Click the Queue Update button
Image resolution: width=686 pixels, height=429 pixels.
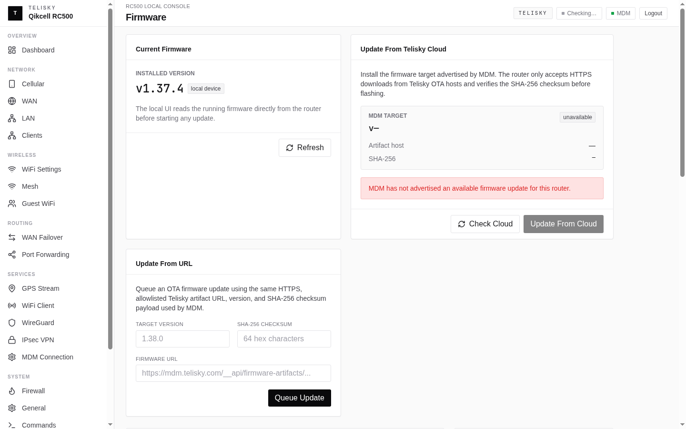point(300,398)
